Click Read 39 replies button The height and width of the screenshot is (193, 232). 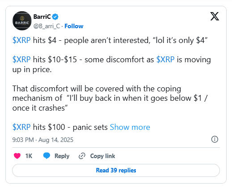point(116,170)
